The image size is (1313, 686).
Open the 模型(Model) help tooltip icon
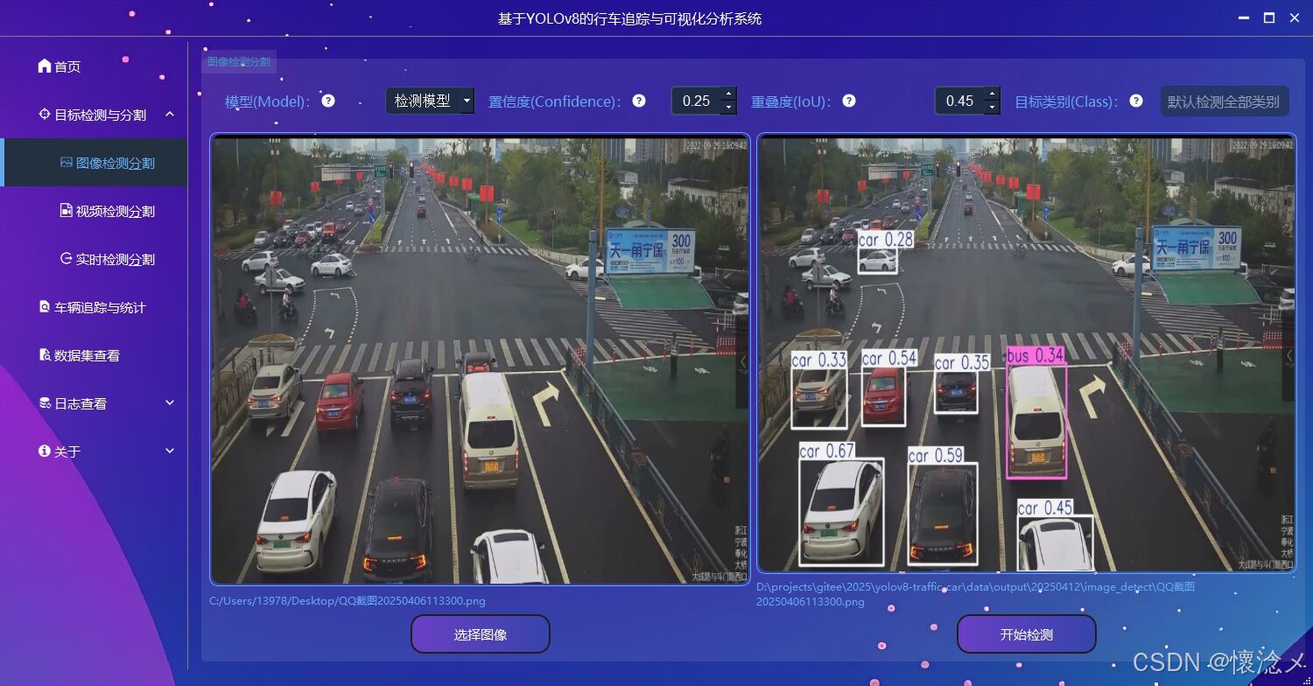pos(326,101)
